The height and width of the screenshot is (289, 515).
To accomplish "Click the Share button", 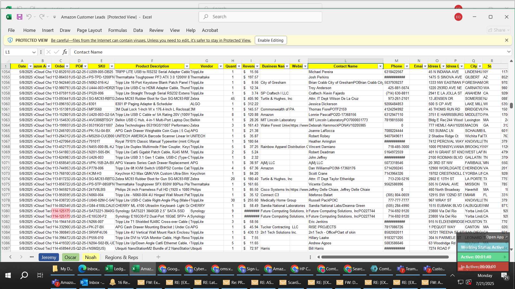I will (499, 30).
